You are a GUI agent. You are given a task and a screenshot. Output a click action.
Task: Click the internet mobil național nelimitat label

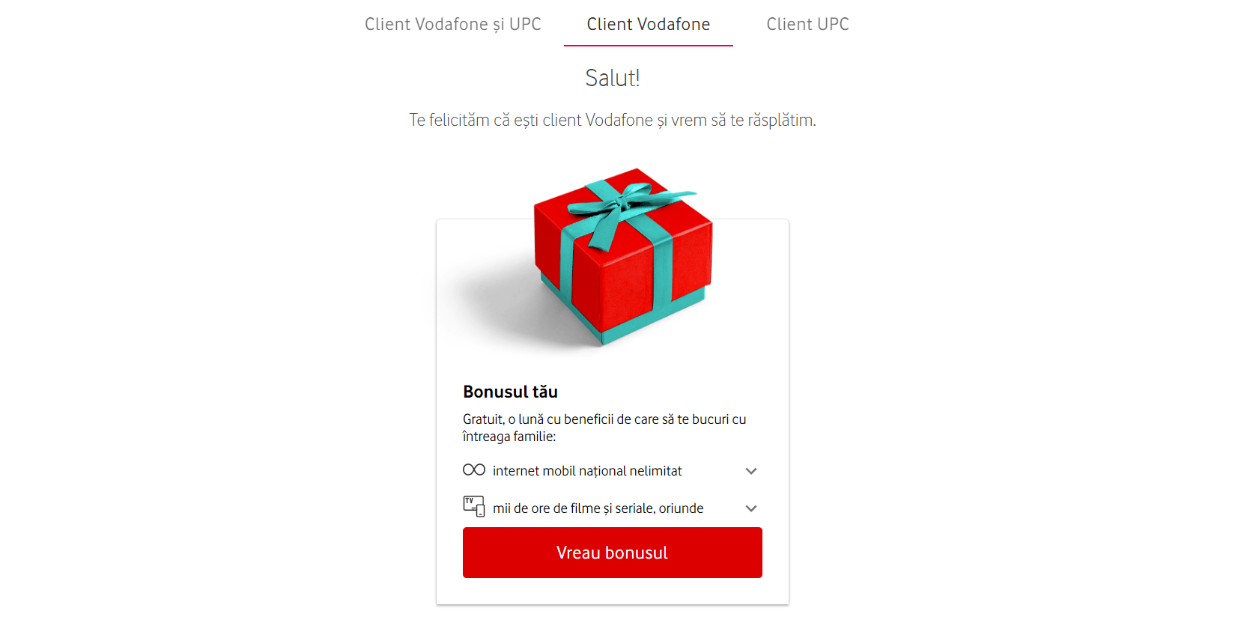[587, 471]
